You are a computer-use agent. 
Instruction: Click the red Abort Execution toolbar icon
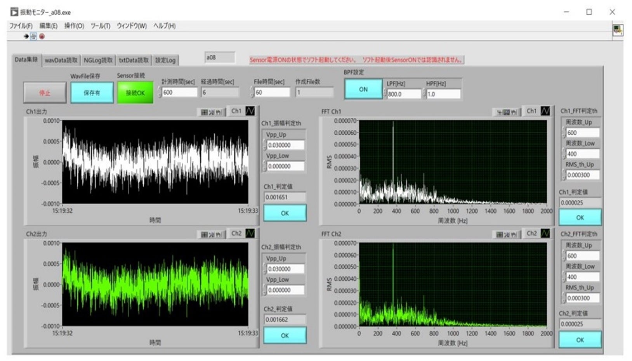pyautogui.click(x=42, y=36)
